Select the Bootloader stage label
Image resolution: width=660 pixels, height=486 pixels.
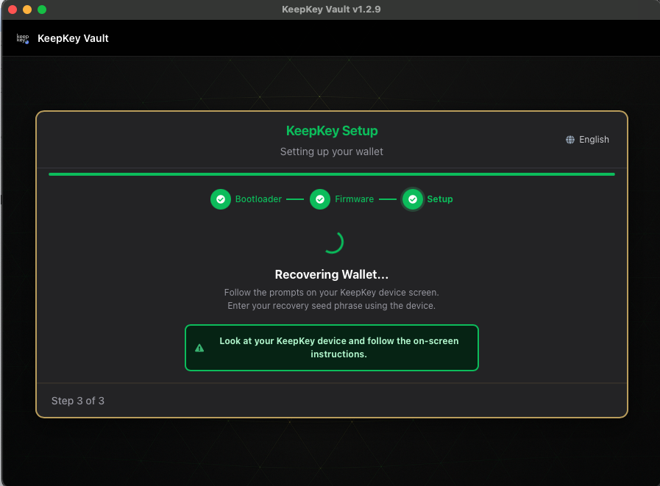pos(258,199)
